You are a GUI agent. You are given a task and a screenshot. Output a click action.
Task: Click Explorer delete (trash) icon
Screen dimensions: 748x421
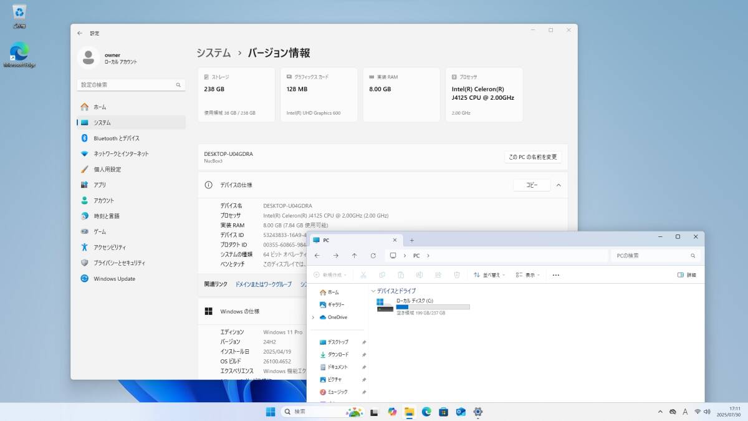coord(457,274)
